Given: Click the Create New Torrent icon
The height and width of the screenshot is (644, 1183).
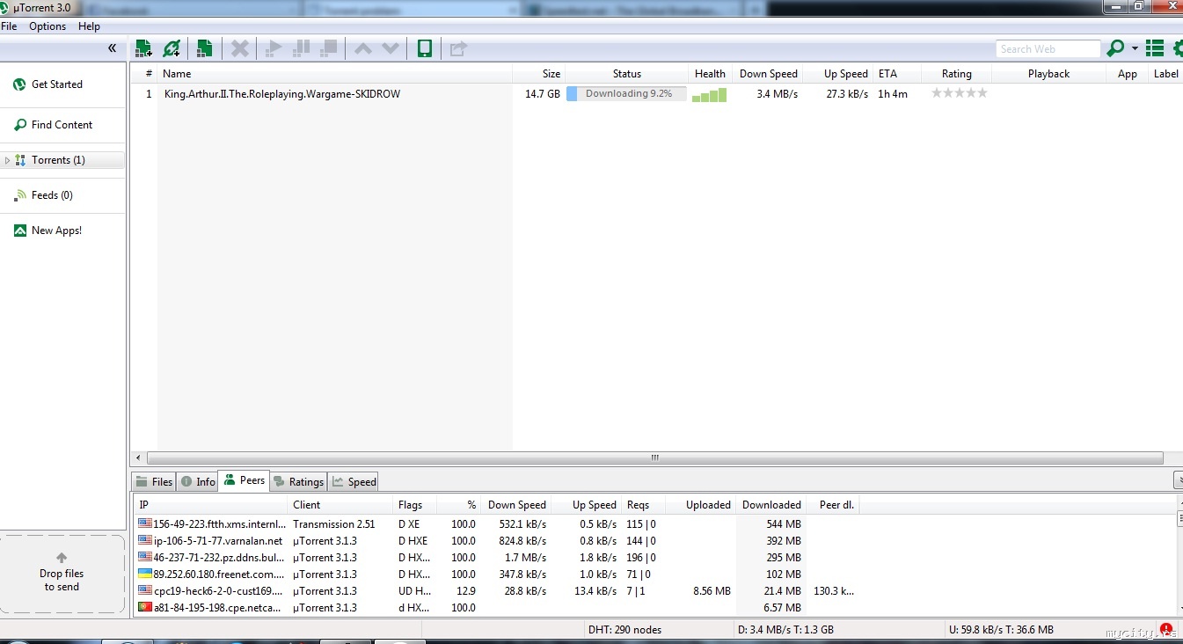Looking at the screenshot, I should pyautogui.click(x=205, y=48).
